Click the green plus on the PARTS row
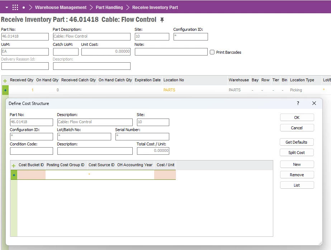 pyautogui.click(x=5, y=90)
